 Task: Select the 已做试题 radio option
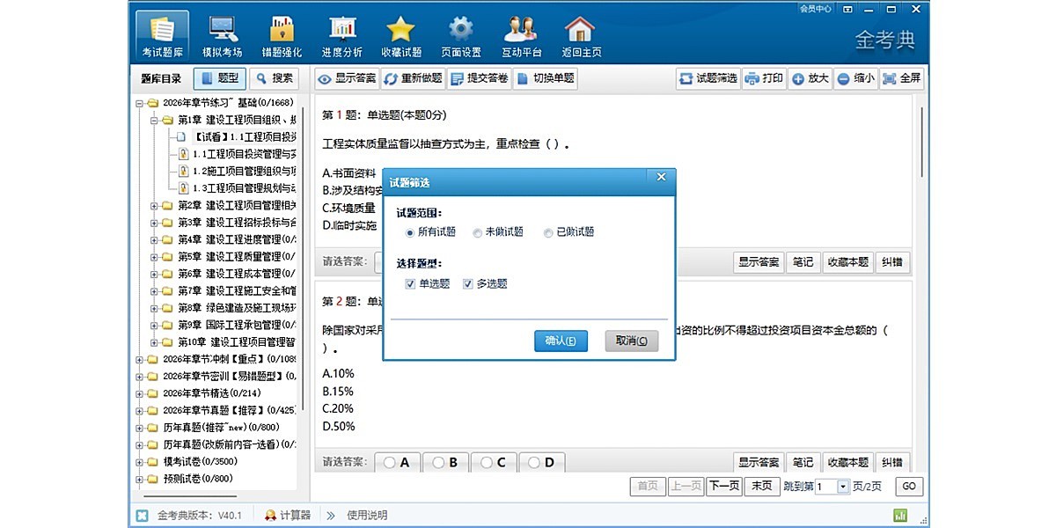548,232
